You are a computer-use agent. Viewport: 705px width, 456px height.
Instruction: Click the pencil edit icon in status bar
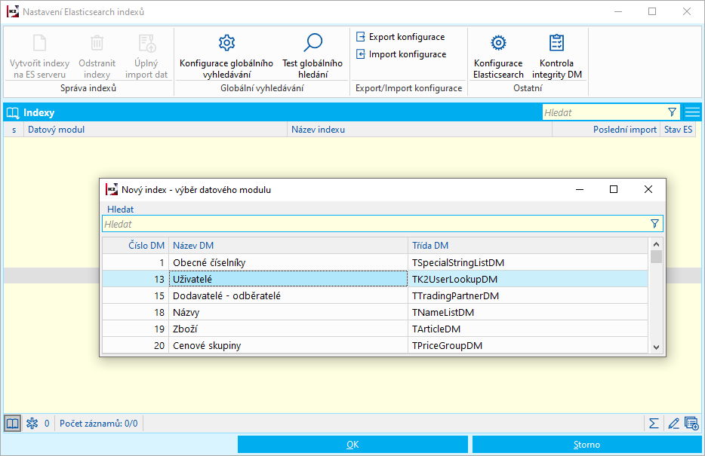click(x=673, y=423)
